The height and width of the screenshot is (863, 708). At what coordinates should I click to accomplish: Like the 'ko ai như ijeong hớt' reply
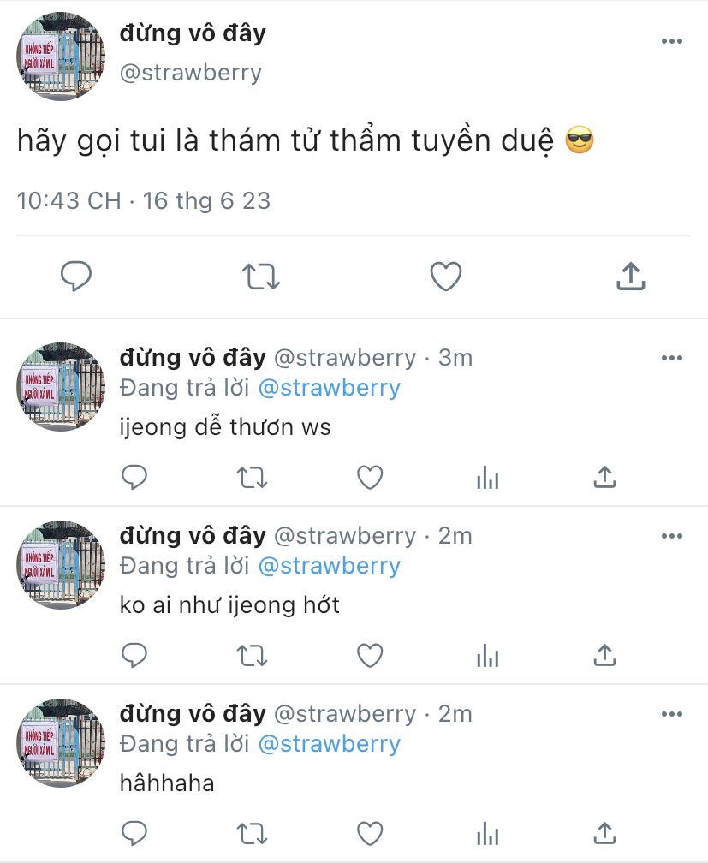click(x=370, y=656)
